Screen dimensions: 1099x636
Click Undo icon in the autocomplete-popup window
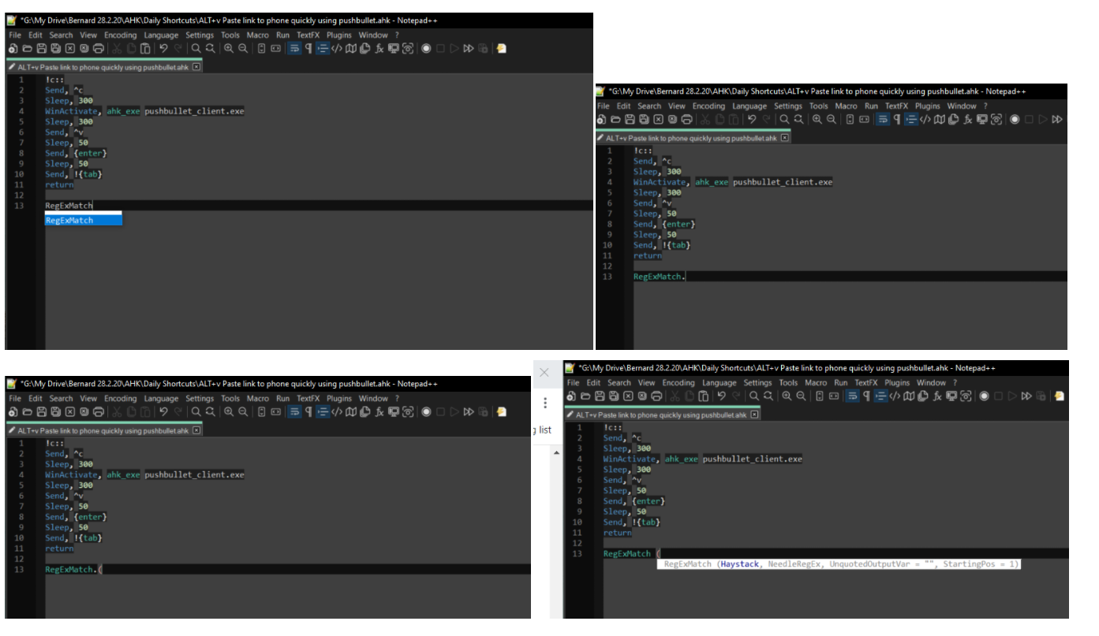click(x=163, y=48)
